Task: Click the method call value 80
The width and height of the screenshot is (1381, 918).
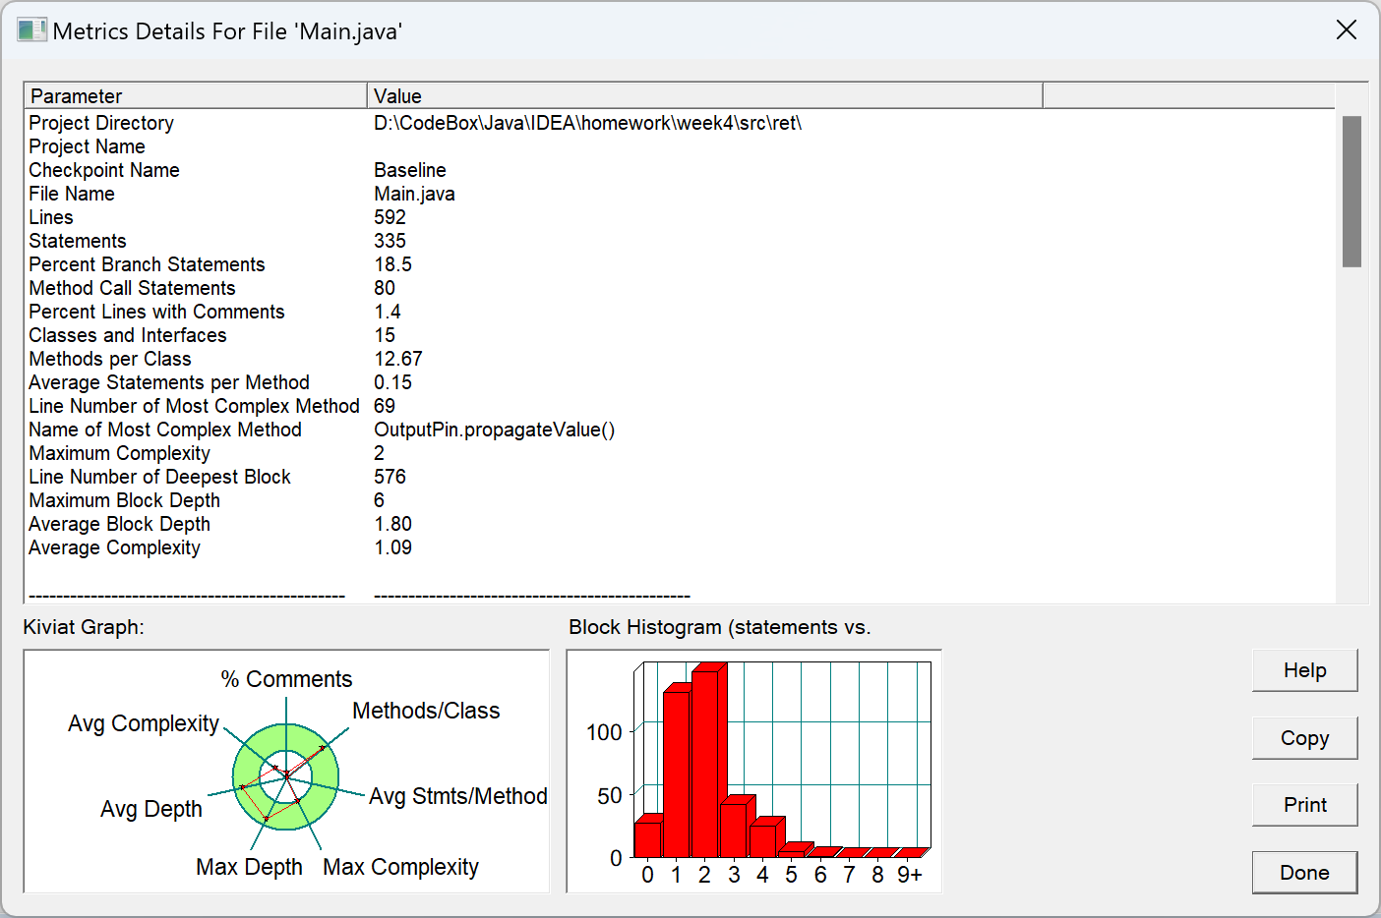Action: coord(385,288)
